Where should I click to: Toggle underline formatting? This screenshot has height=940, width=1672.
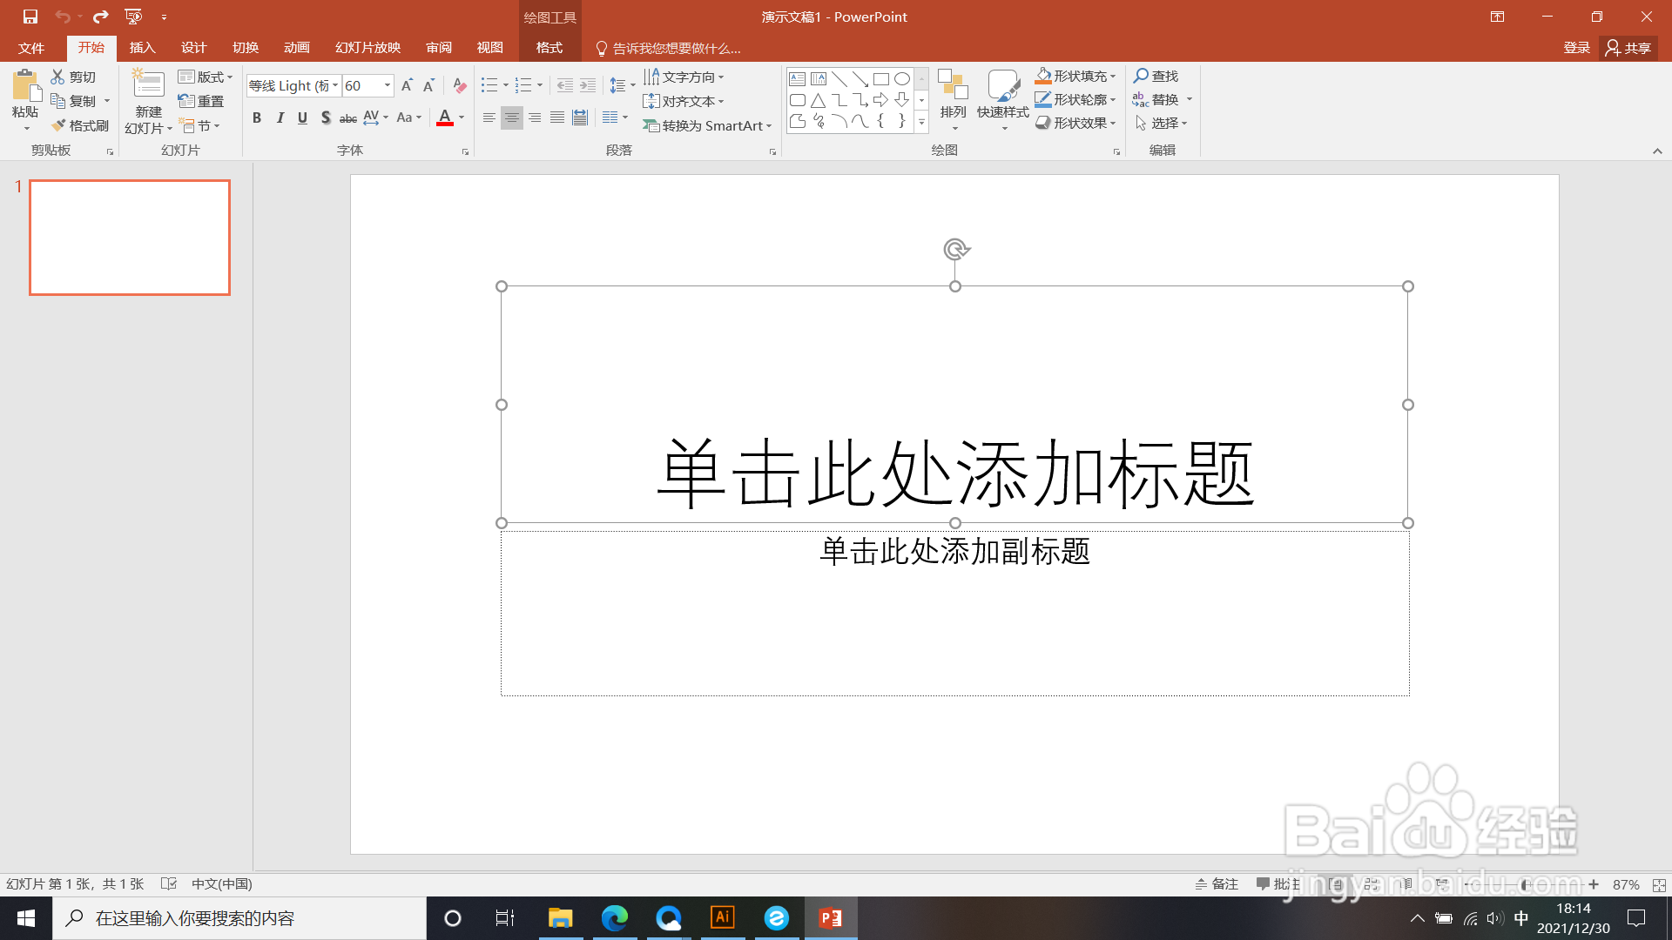302,117
